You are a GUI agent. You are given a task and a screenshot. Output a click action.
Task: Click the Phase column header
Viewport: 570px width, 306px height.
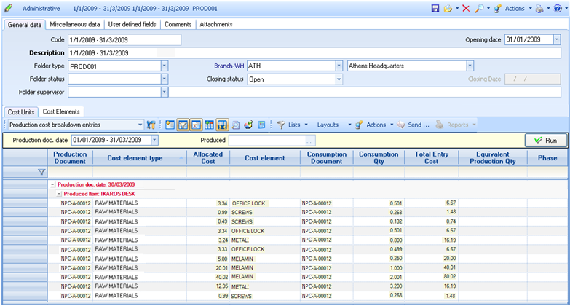tap(547, 158)
